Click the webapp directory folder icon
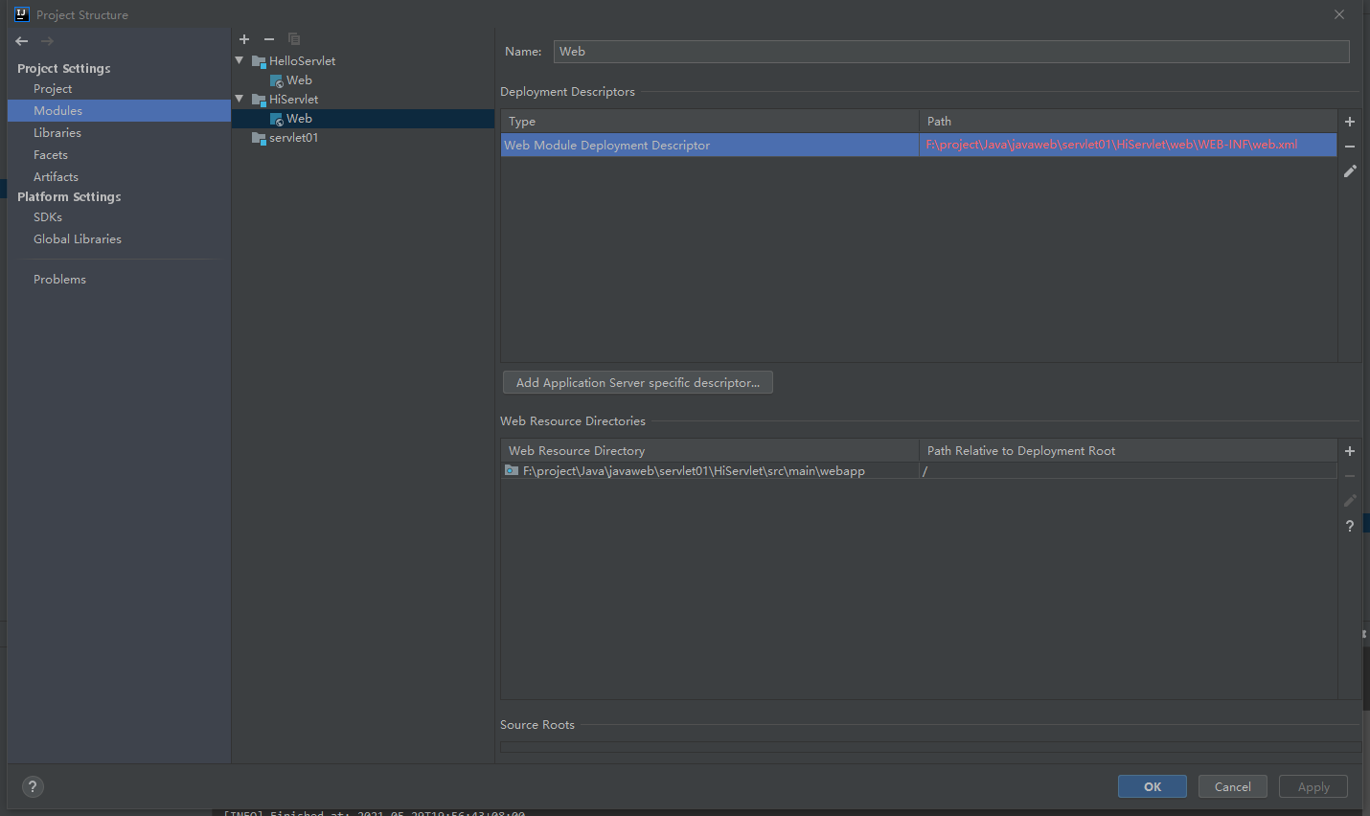 (x=512, y=470)
